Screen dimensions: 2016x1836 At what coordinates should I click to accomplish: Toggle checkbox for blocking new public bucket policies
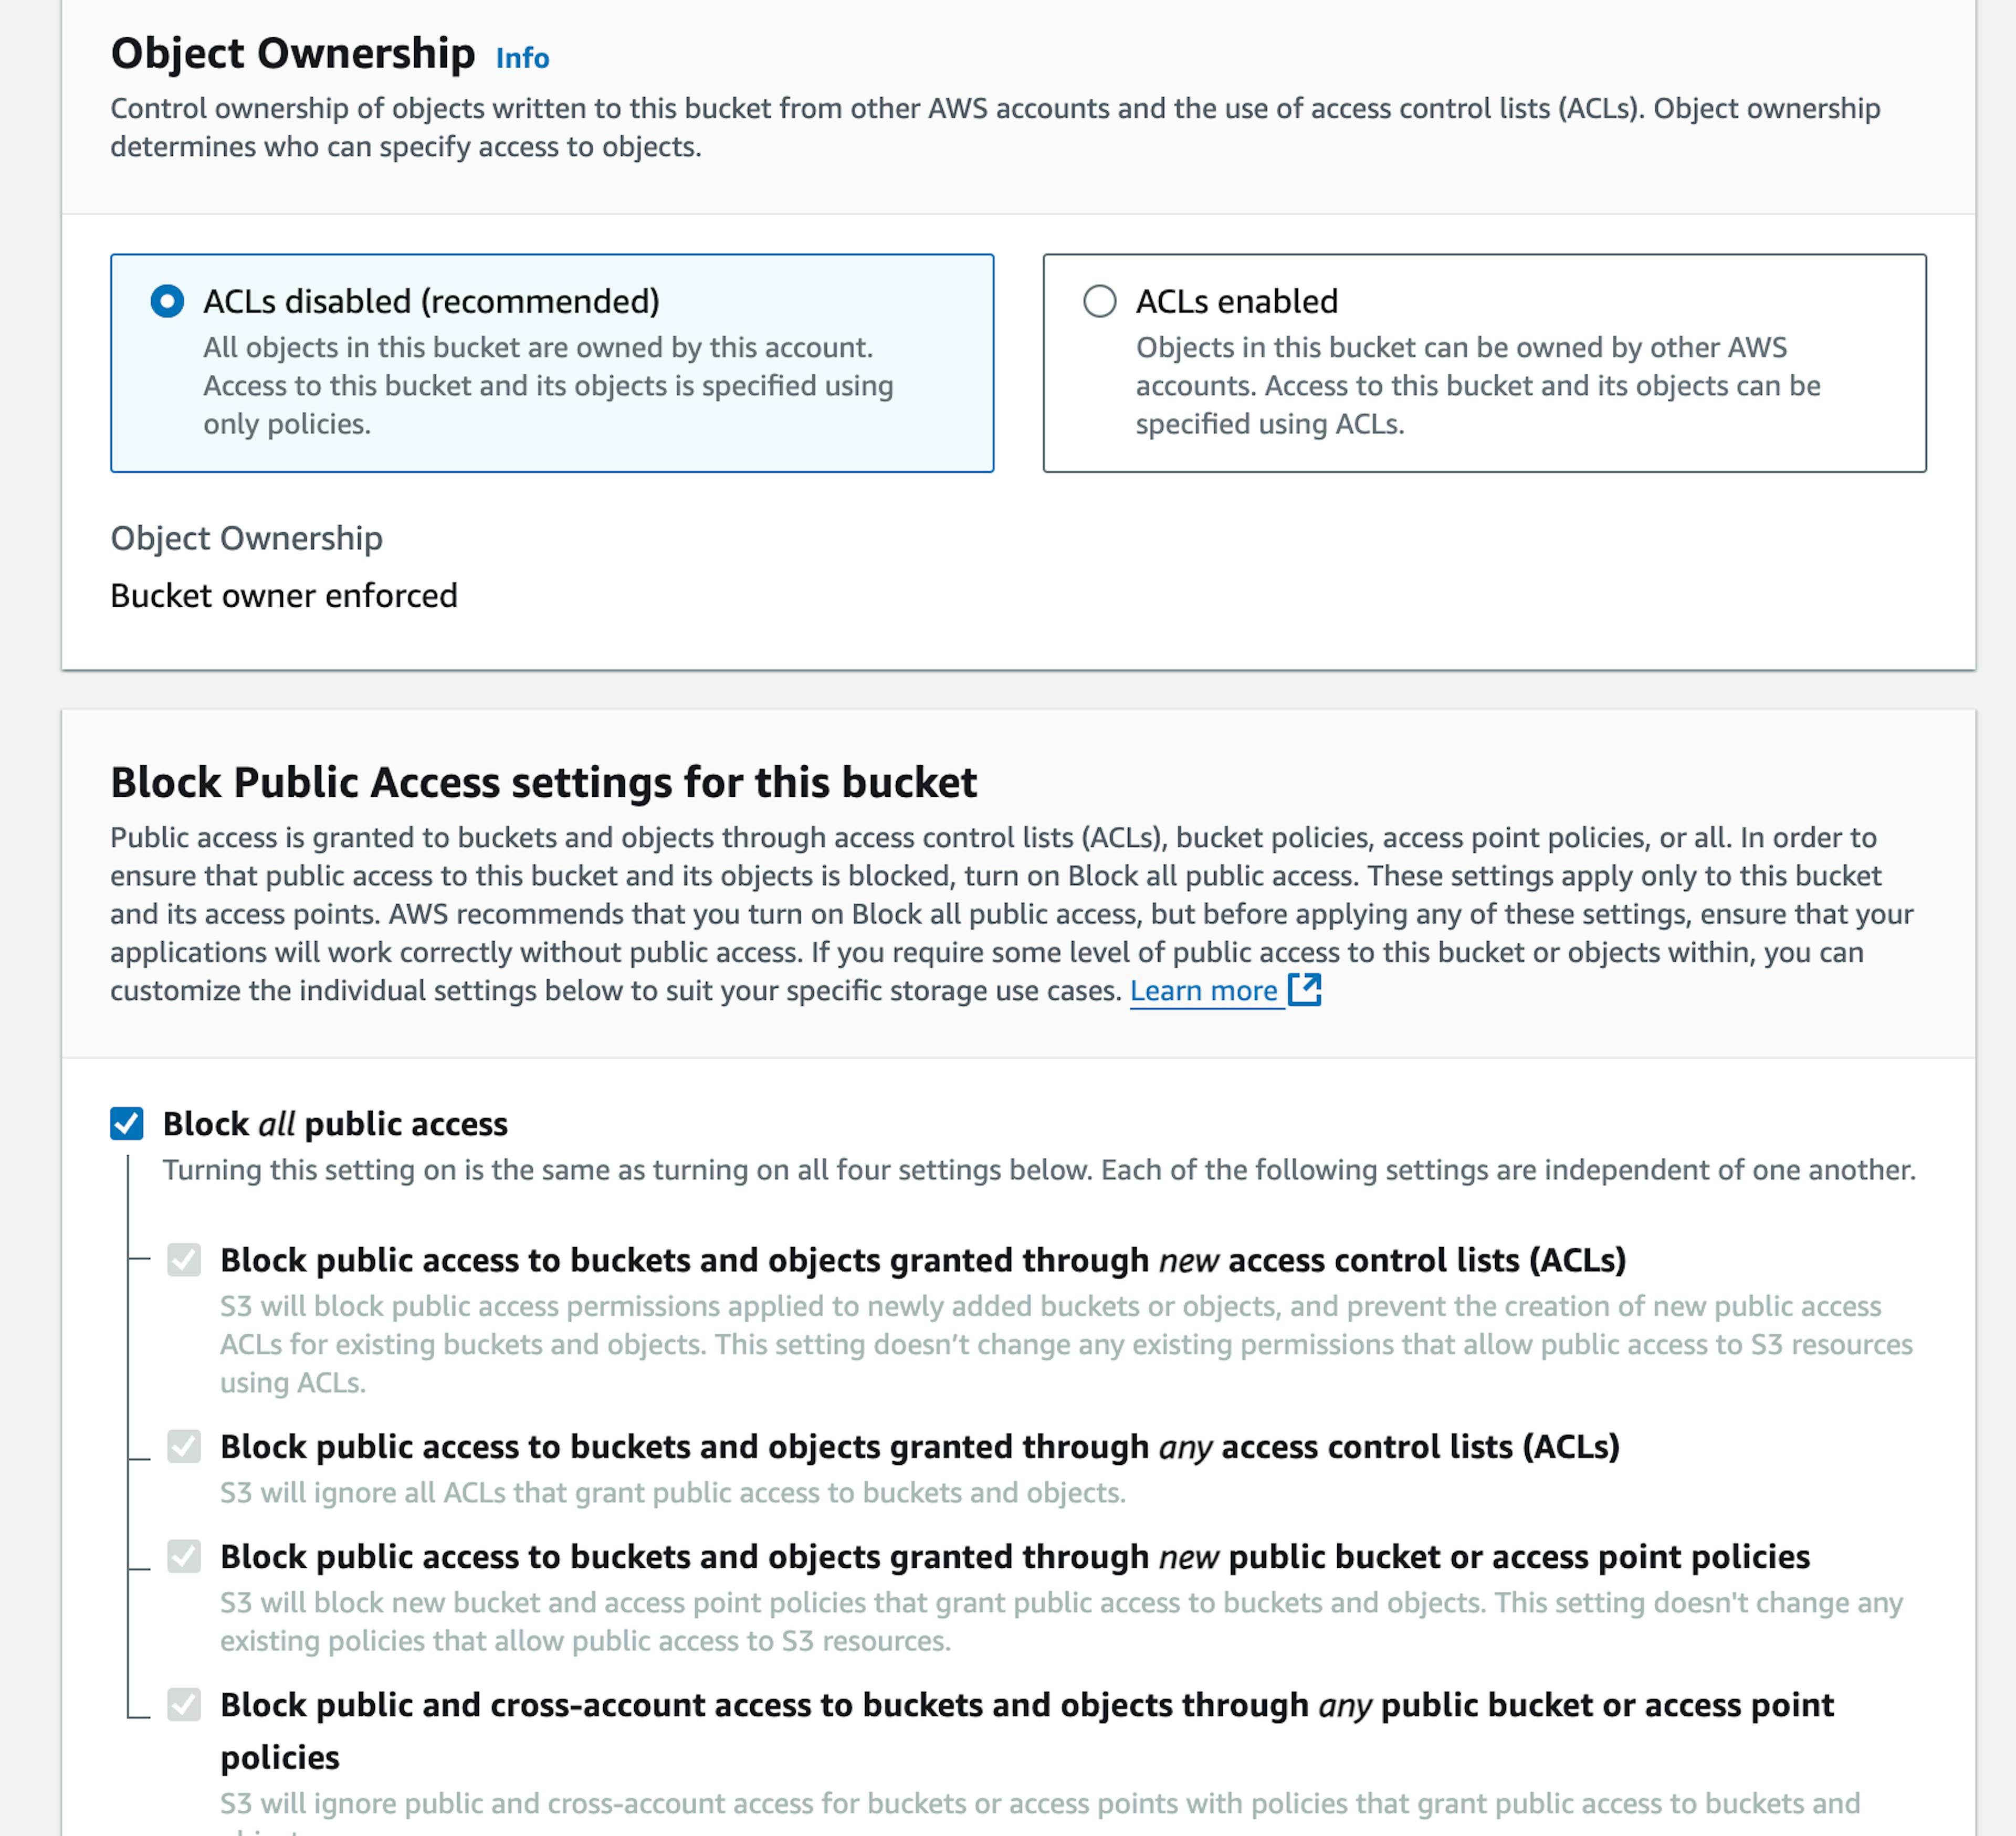[x=184, y=1556]
